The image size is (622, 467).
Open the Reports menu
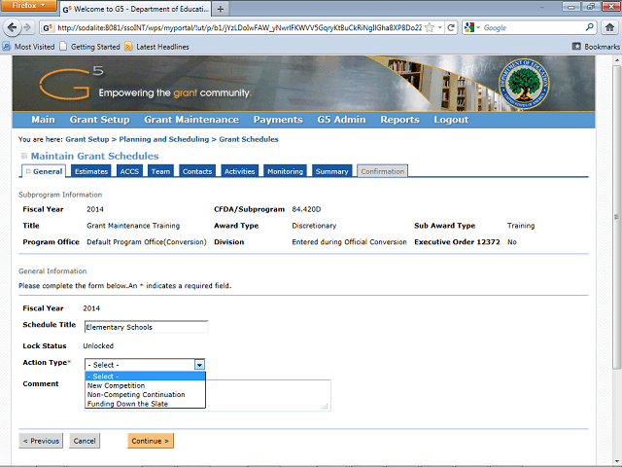tap(399, 120)
